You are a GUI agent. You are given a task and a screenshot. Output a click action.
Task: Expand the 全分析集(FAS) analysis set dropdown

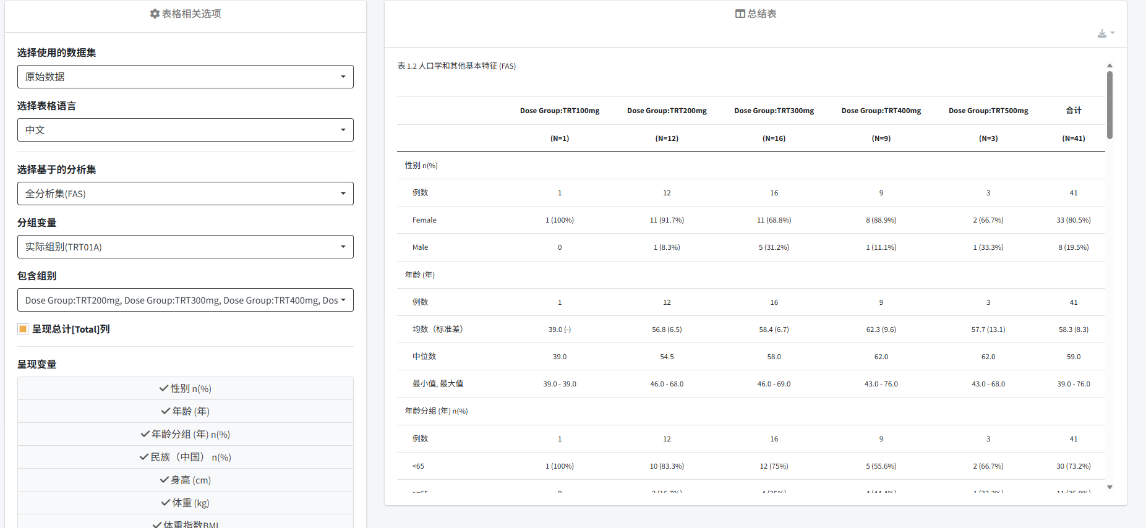pos(185,194)
